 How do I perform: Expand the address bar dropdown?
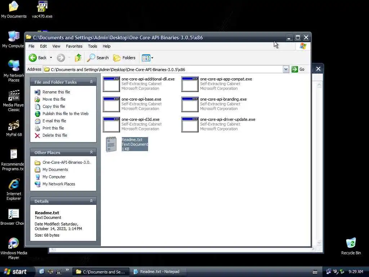pyautogui.click(x=286, y=69)
